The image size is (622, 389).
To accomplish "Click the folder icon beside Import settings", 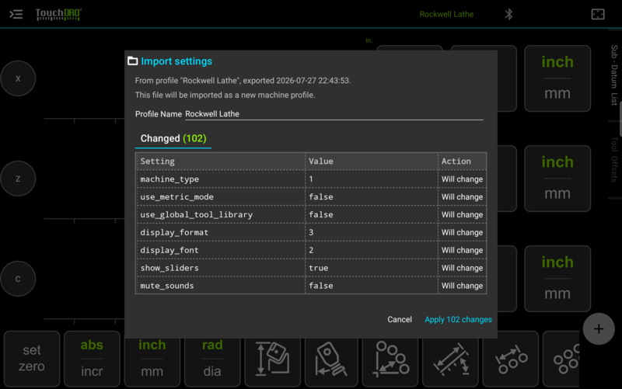I will 132,61.
